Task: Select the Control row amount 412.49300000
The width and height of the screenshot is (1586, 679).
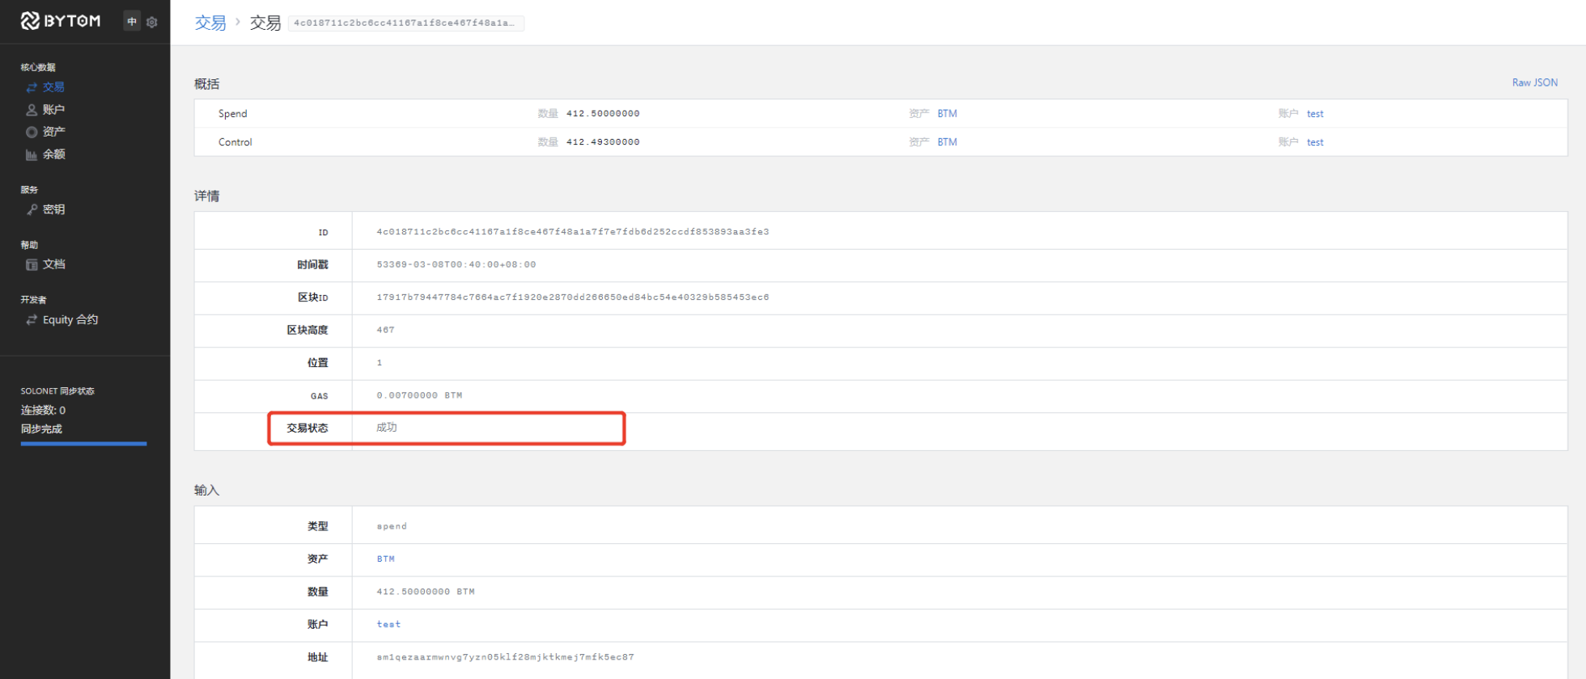Action: [603, 141]
